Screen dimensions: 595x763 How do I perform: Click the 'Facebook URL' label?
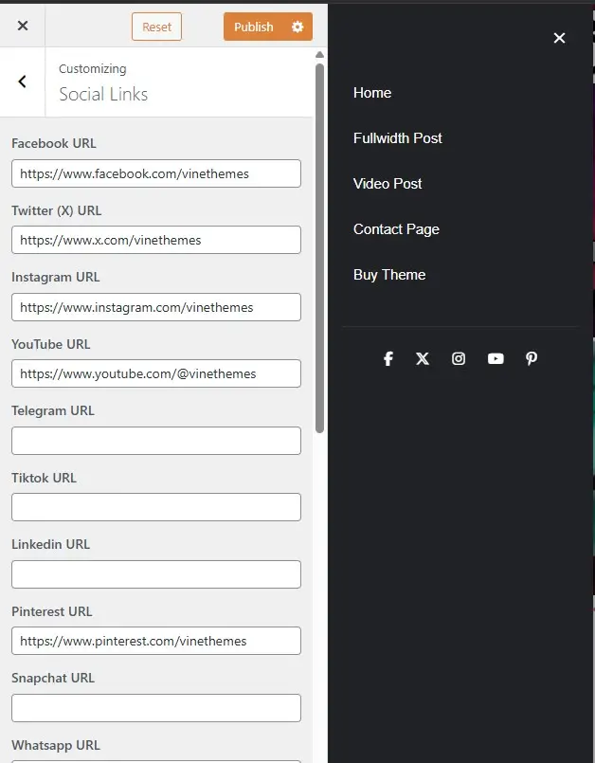54,143
